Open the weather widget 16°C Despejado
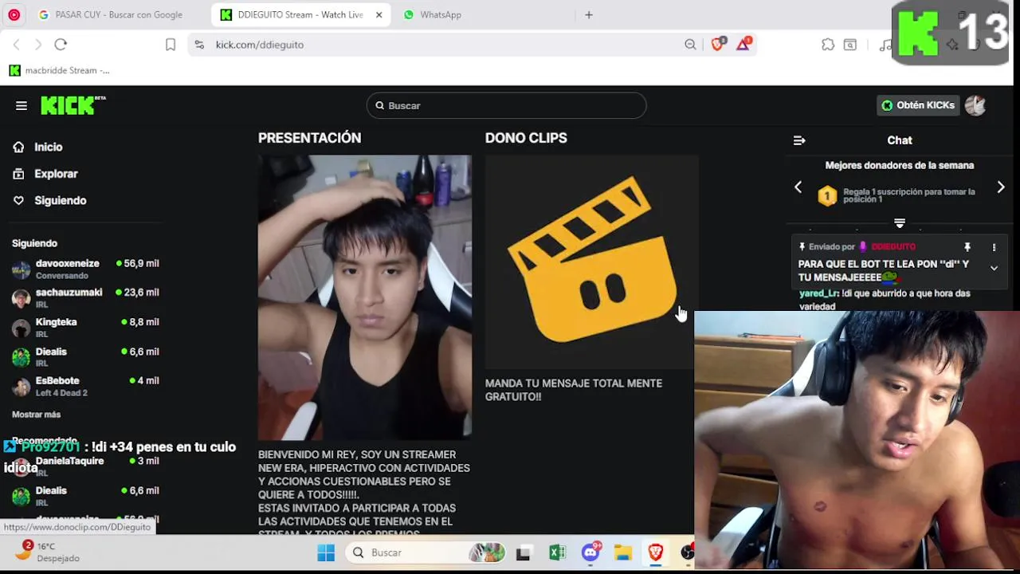The height and width of the screenshot is (574, 1020). coord(49,552)
